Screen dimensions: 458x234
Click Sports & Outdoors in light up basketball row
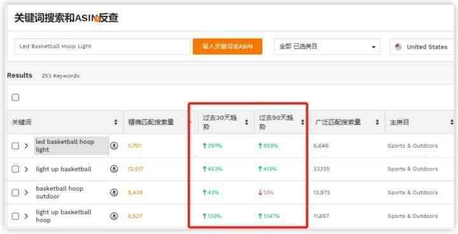click(x=412, y=169)
